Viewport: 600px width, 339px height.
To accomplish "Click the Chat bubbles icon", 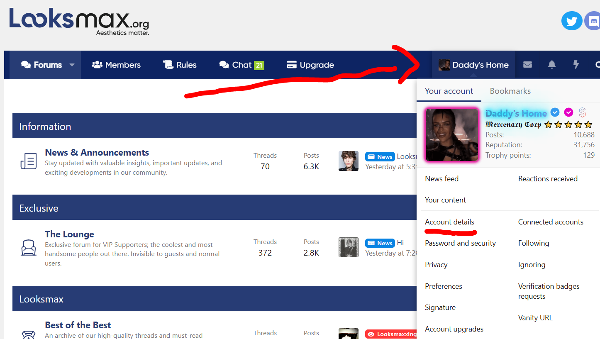I will tap(224, 65).
